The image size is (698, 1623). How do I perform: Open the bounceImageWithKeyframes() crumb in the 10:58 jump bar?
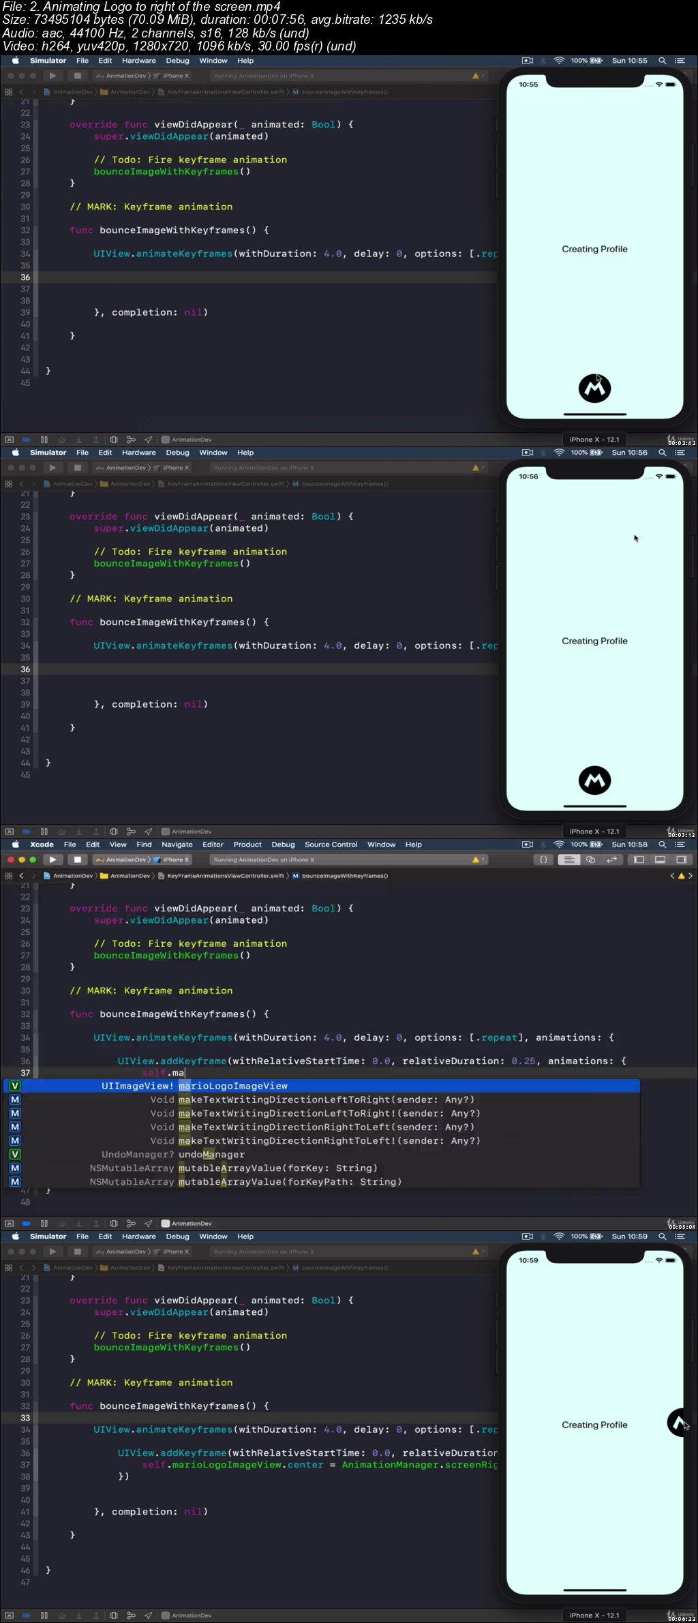(340, 876)
